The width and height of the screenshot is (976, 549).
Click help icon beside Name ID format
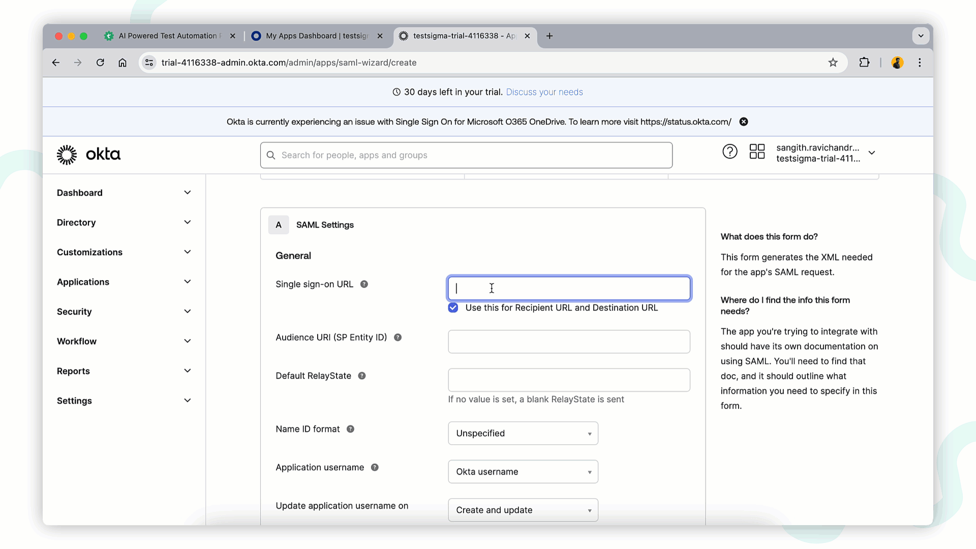pyautogui.click(x=351, y=429)
